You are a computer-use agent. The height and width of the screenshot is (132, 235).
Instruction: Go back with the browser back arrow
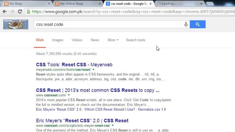[5, 11]
